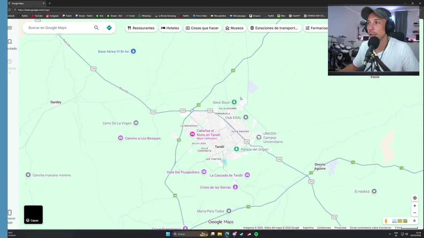Viewport: 424px width, 238px height.
Task: Open Steam from the taskbar
Action: point(241,234)
